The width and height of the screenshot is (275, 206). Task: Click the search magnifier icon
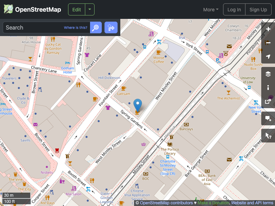pos(96,27)
